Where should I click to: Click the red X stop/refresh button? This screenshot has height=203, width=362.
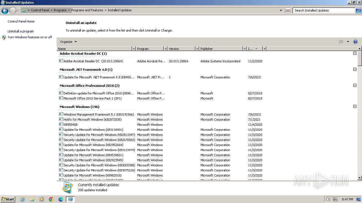(288, 10)
